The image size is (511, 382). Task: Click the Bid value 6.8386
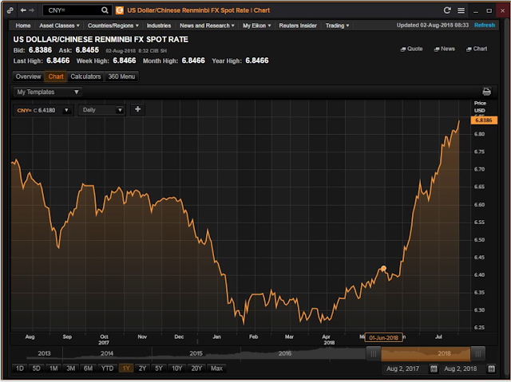pyautogui.click(x=41, y=50)
